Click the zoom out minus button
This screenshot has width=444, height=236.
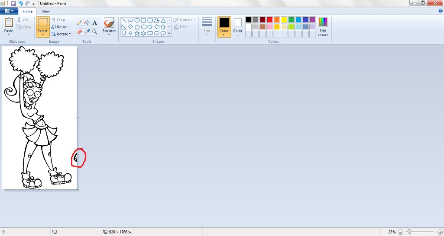click(x=400, y=232)
